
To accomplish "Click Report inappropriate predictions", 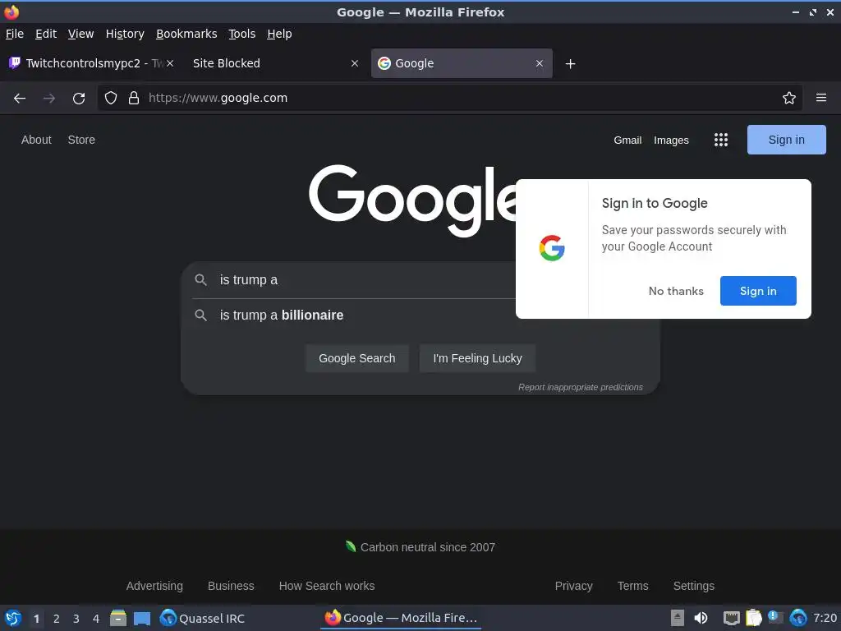I will click(x=581, y=388).
